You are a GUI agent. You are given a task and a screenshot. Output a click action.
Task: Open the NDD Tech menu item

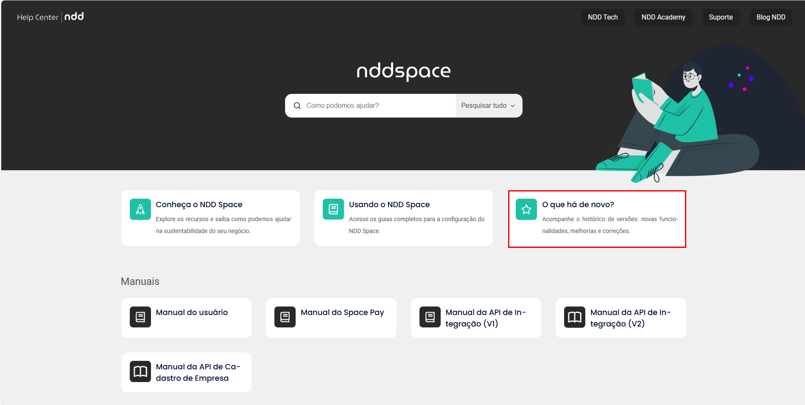click(603, 17)
